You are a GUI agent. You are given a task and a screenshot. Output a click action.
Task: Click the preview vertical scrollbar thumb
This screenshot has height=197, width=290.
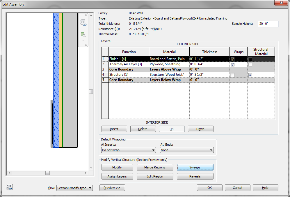tap(91, 92)
